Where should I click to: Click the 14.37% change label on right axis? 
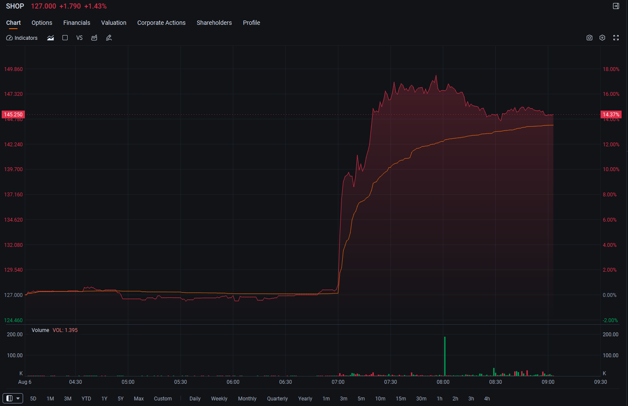click(611, 115)
